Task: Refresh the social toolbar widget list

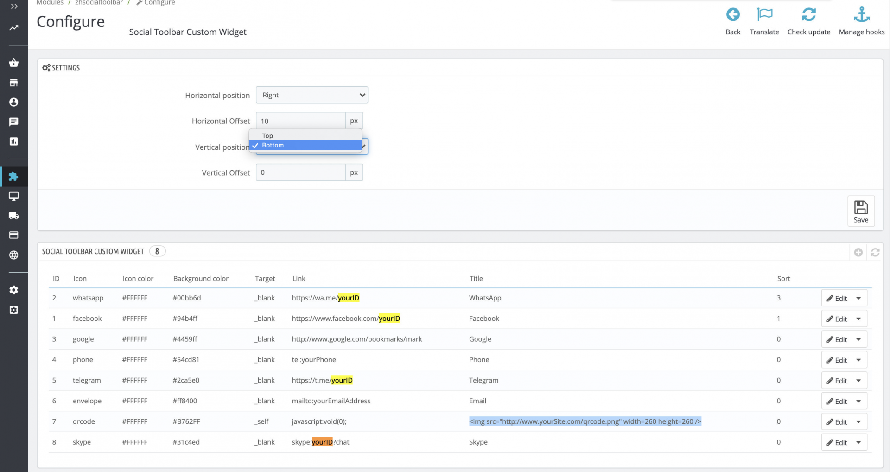Action: click(x=875, y=252)
